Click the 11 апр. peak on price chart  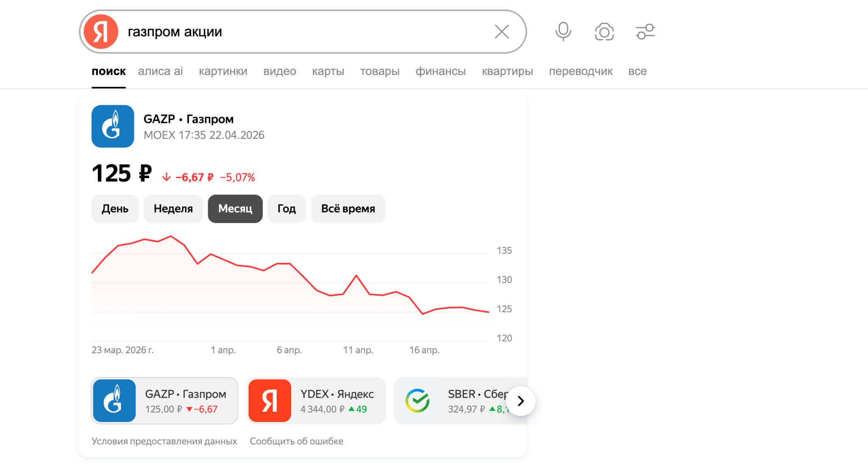356,276
